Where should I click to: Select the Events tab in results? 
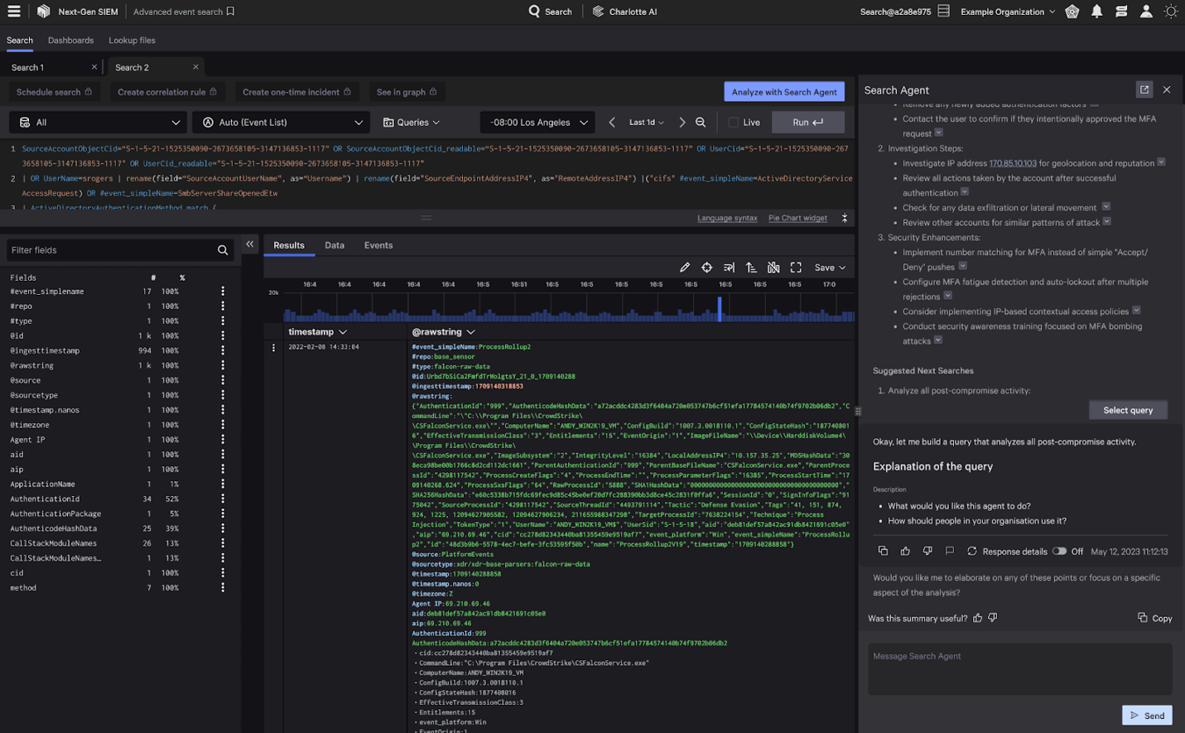378,245
